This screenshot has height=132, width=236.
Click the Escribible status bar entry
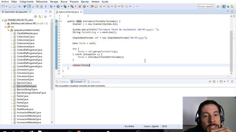tap(129, 126)
